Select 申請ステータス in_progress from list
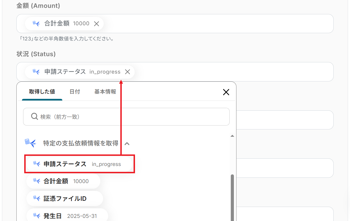The image size is (350, 221). coord(79,164)
